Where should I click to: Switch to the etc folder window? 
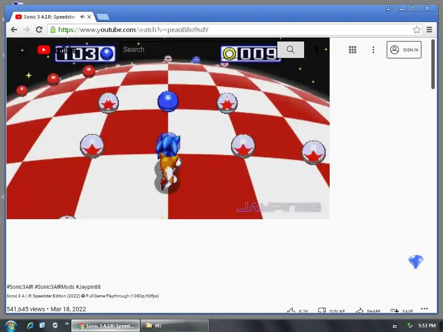tap(175, 326)
